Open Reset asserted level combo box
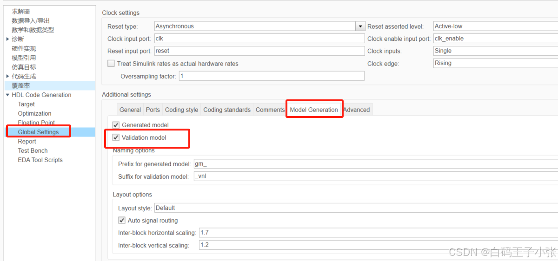 click(496, 26)
